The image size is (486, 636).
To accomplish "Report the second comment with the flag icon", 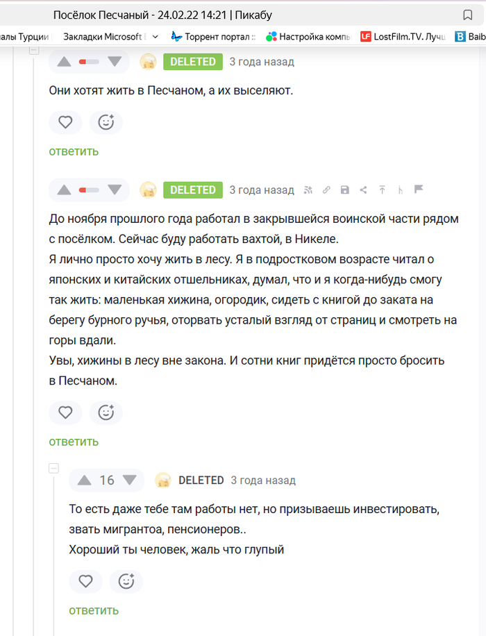I will click(x=419, y=190).
